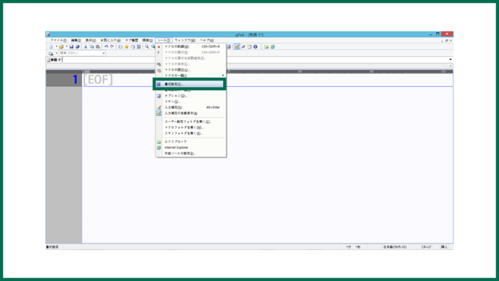Select オプション(O)... menu entry
This screenshot has width=499, height=281.
pos(191,96)
